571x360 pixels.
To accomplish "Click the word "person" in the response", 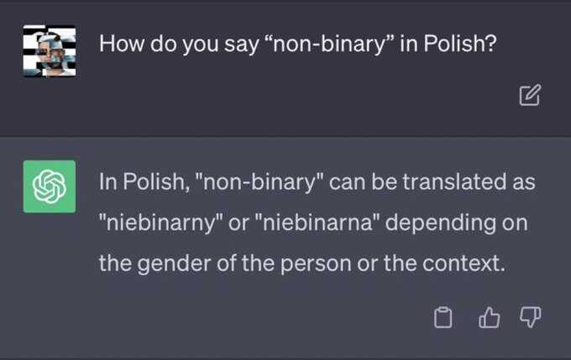I will pyautogui.click(x=316, y=263).
